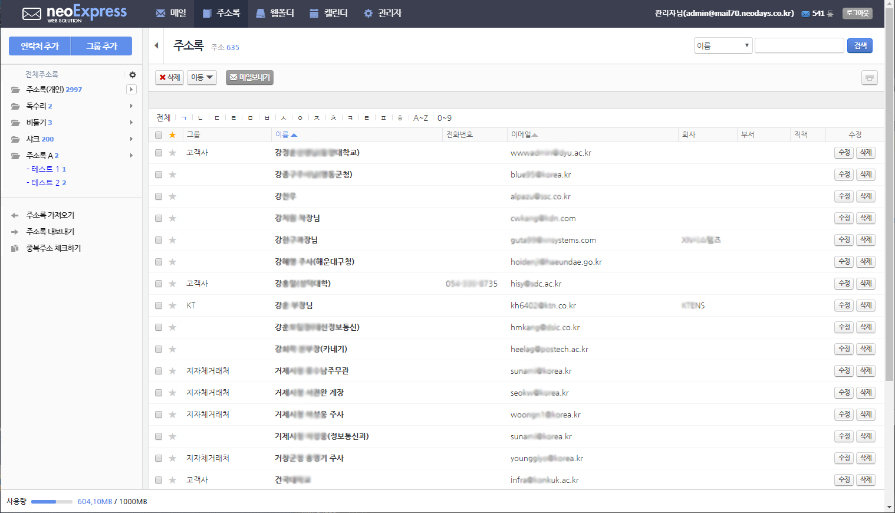
Task: Click 중복주소 체크하기 duplicate check icon
Action: point(15,248)
